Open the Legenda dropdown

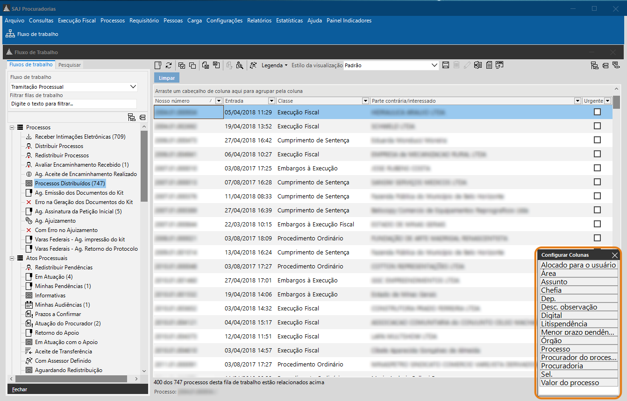[273, 65]
